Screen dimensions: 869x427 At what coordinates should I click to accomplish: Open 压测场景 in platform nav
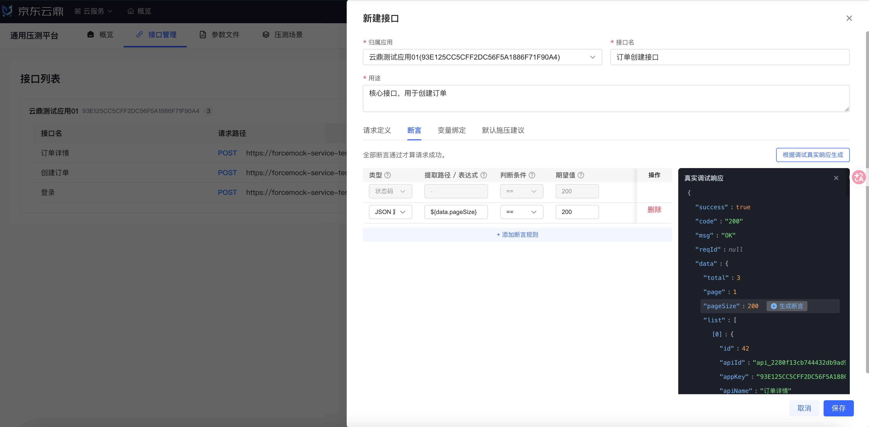coord(282,34)
